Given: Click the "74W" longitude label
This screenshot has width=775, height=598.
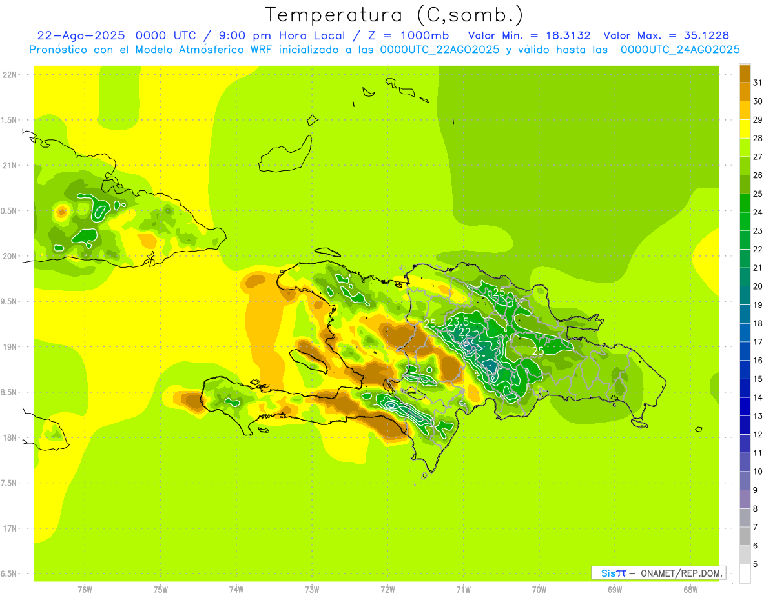Looking at the screenshot, I should coord(236,590).
